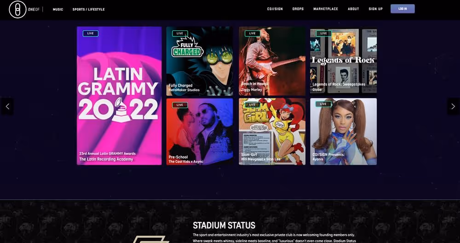Viewport: 460px width, 243px height.
Task: Open the Sports / Lifestyle menu
Action: tap(89, 9)
